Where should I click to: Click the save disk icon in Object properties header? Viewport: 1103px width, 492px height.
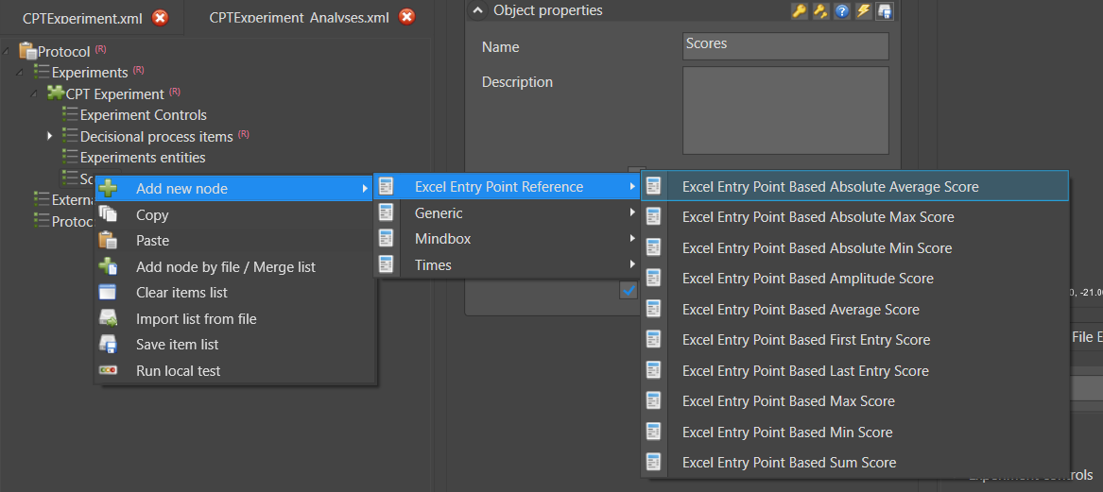(885, 11)
